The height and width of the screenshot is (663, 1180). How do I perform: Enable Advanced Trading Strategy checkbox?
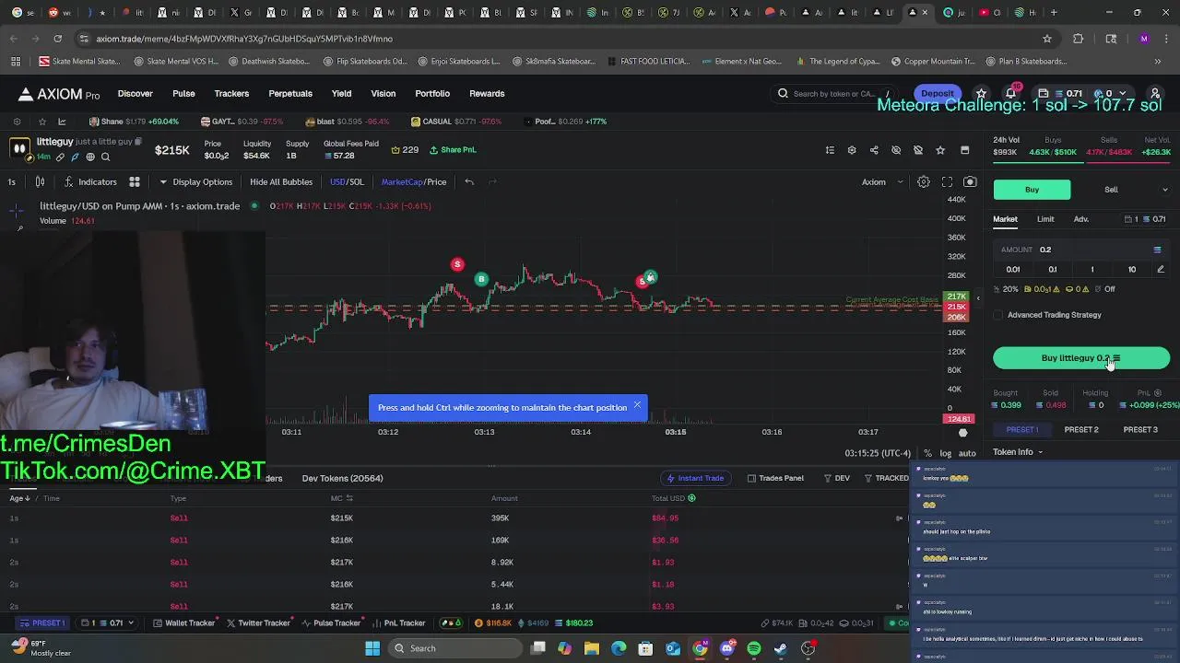[998, 315]
